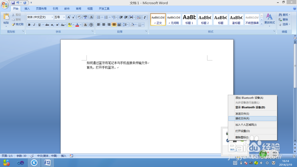Open Font dialog launcher
The width and height of the screenshot is (297, 167).
[92, 31]
